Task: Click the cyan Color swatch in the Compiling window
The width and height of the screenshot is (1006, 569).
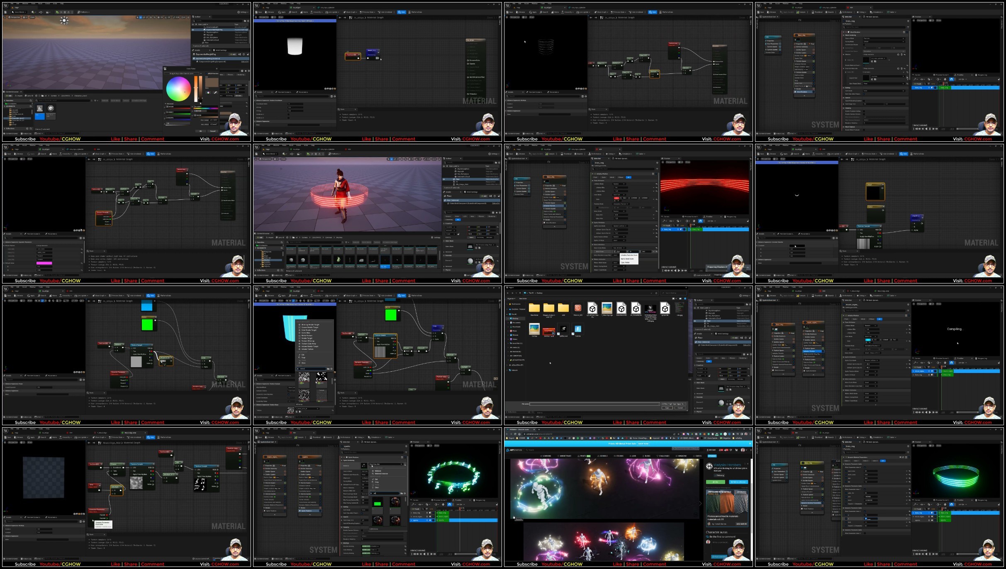Action: tap(868, 340)
